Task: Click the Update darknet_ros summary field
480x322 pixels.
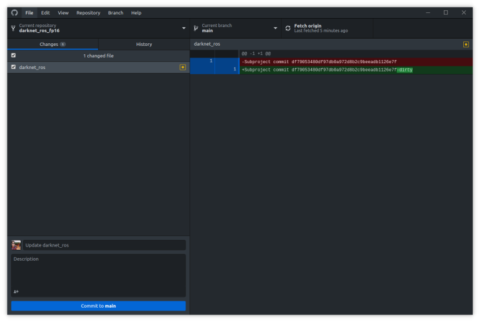Action: (105, 245)
